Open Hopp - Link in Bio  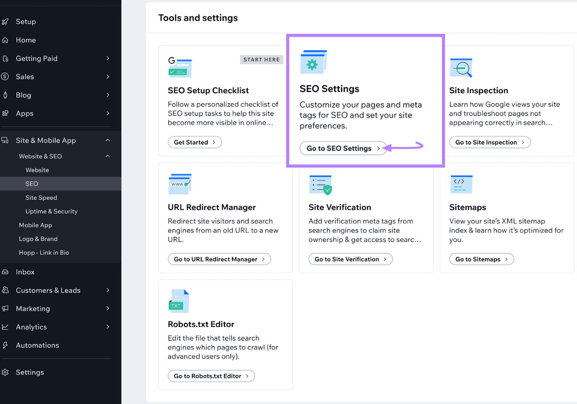[44, 252]
